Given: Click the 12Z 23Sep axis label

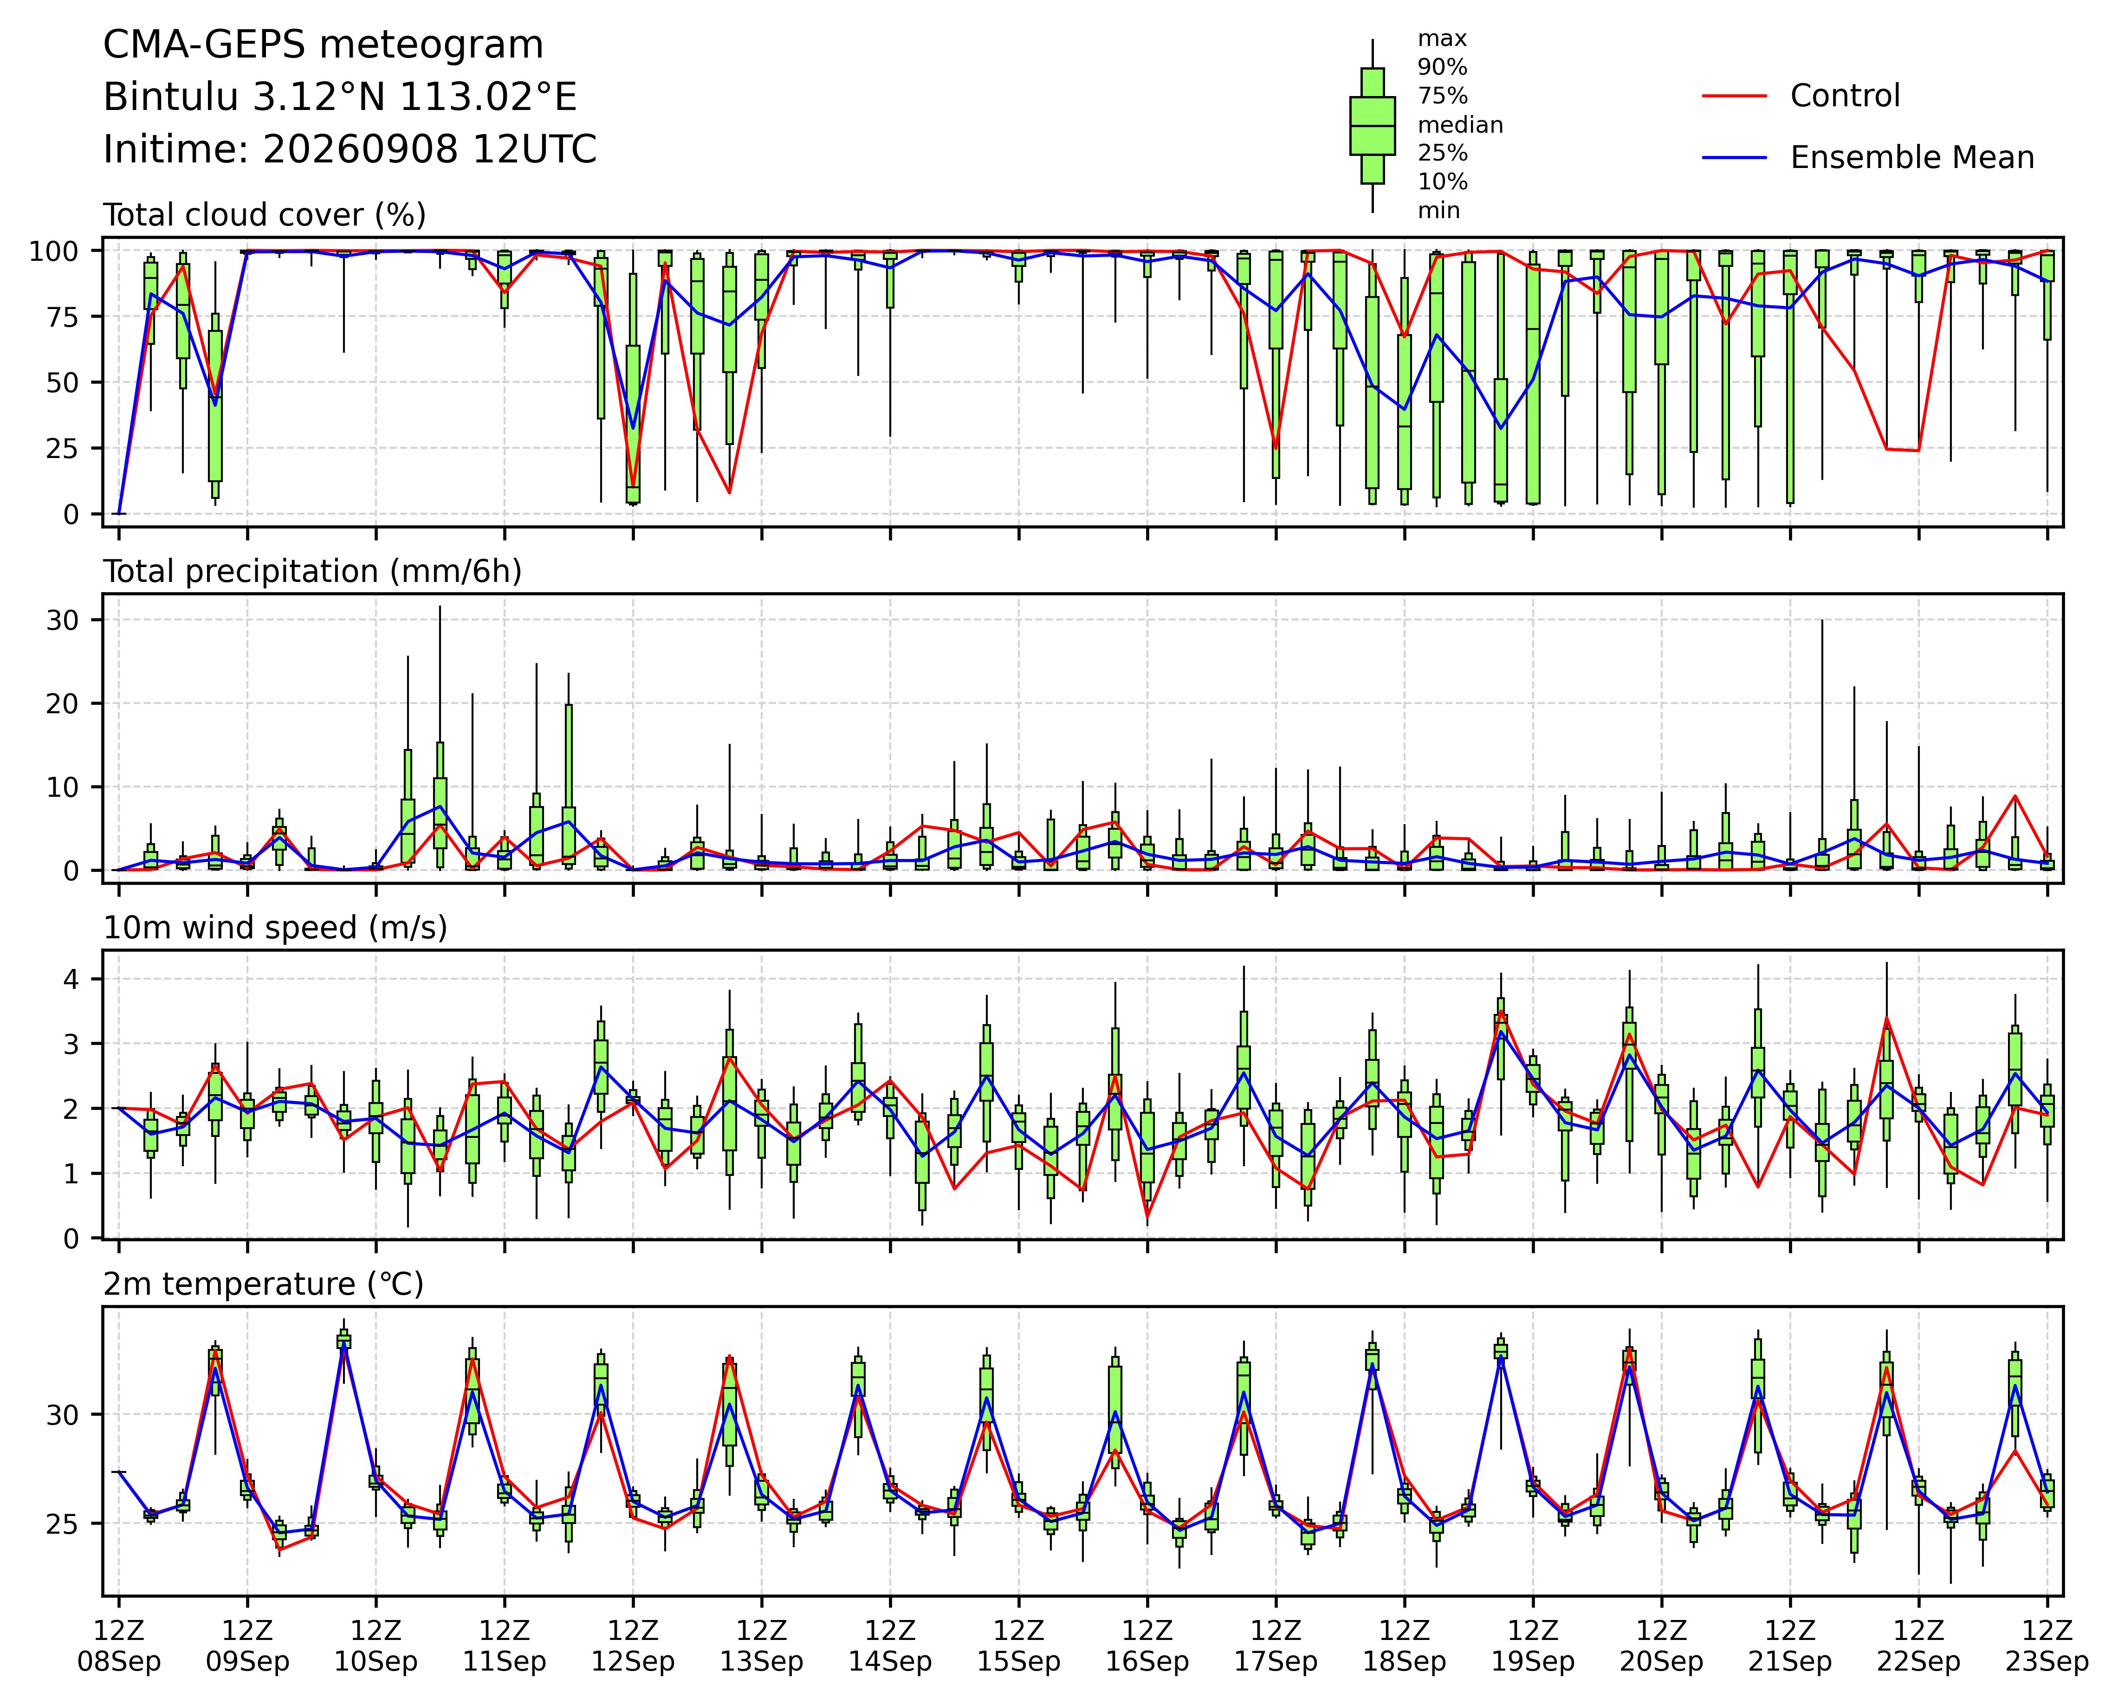Looking at the screenshot, I should coord(2047,1646).
